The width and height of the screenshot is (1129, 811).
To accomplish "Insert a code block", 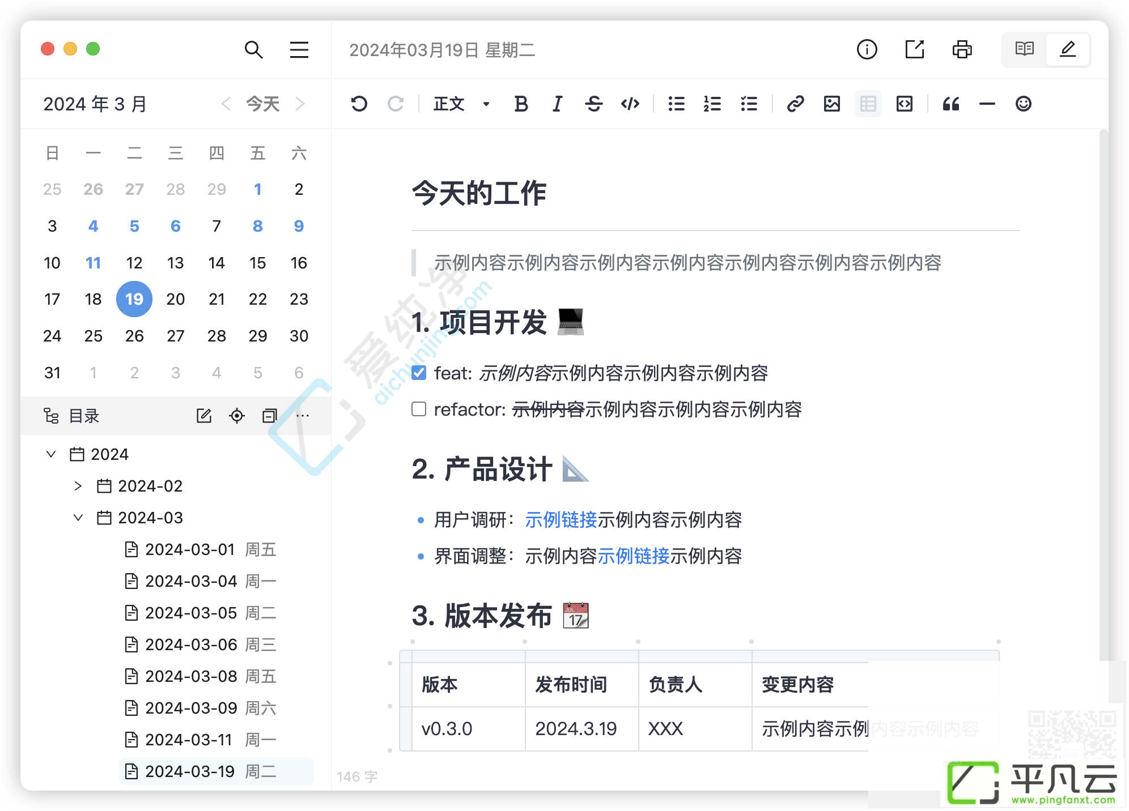I will 905,104.
